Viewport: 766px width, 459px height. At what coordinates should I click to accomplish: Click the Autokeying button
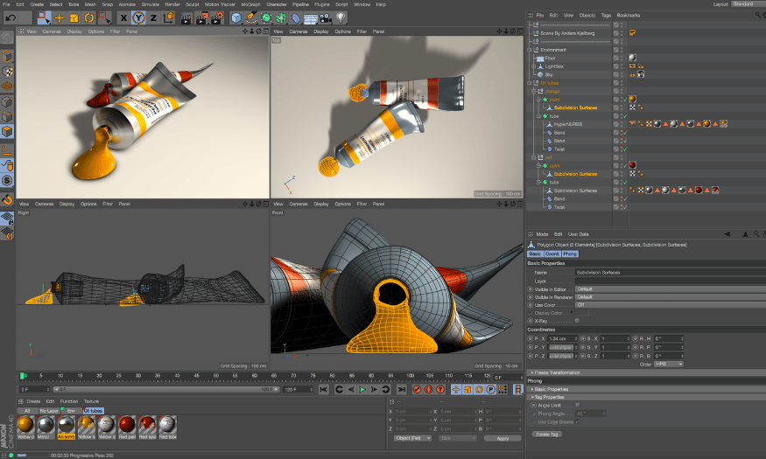428,389
